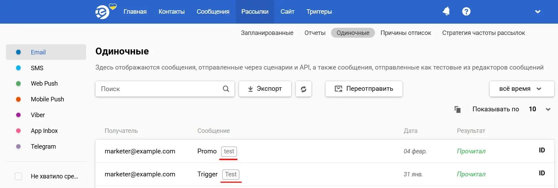Click the refresh list icon button

[304, 89]
